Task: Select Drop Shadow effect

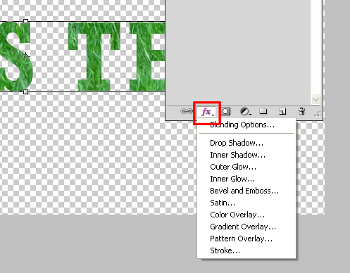Action: pos(237,143)
